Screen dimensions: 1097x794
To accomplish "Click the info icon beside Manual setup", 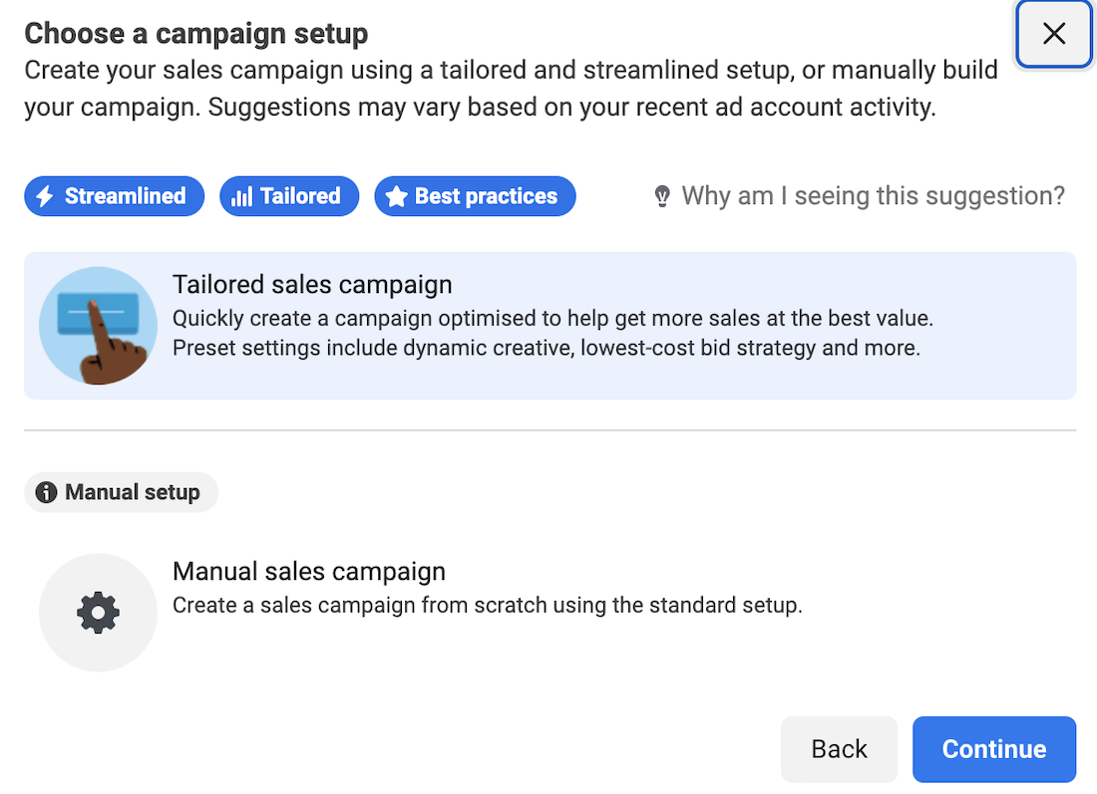I will point(46,492).
